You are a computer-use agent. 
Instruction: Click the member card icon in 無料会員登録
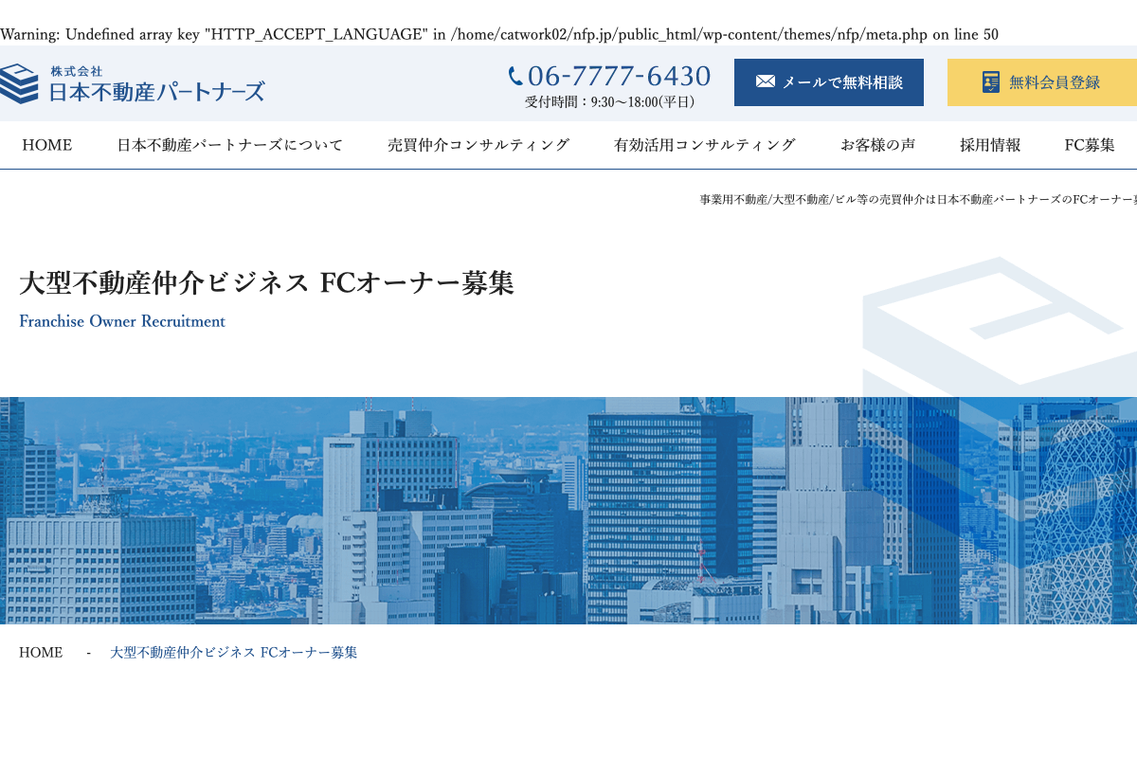[991, 81]
